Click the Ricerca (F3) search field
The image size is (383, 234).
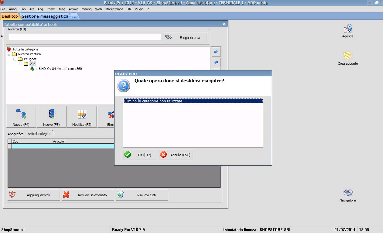pos(85,37)
